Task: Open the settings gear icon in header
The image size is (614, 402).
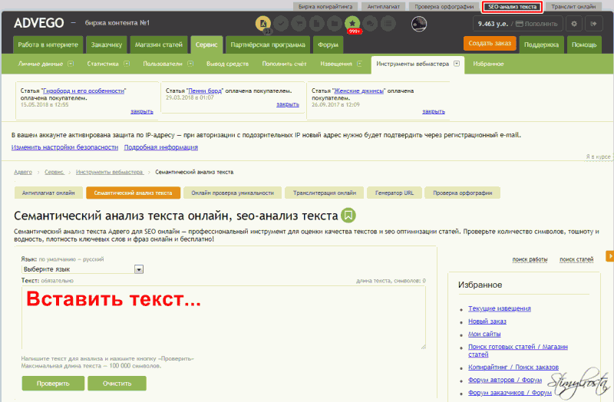Action: point(574,24)
